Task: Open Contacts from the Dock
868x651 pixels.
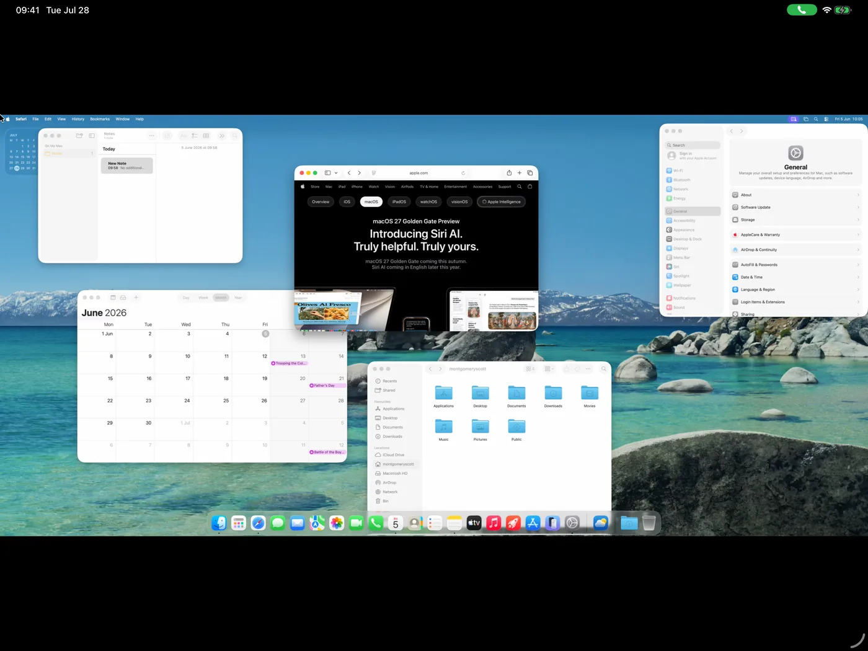Action: [415, 523]
